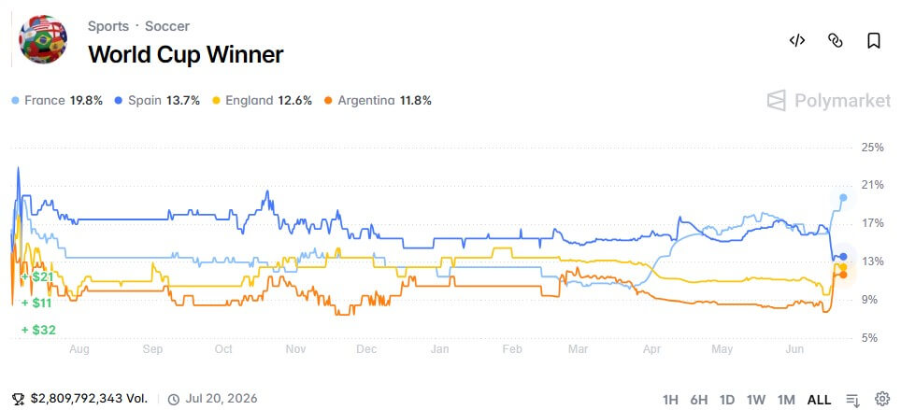Open chart settings gear icon
Screen dimensions: 901x410
[882, 399]
